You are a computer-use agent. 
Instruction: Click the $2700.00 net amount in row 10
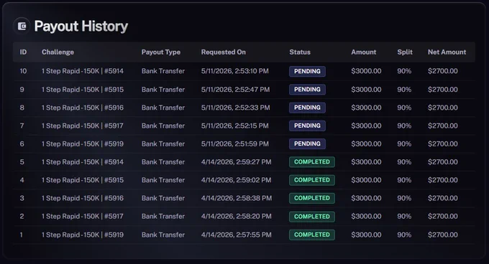[x=443, y=71]
